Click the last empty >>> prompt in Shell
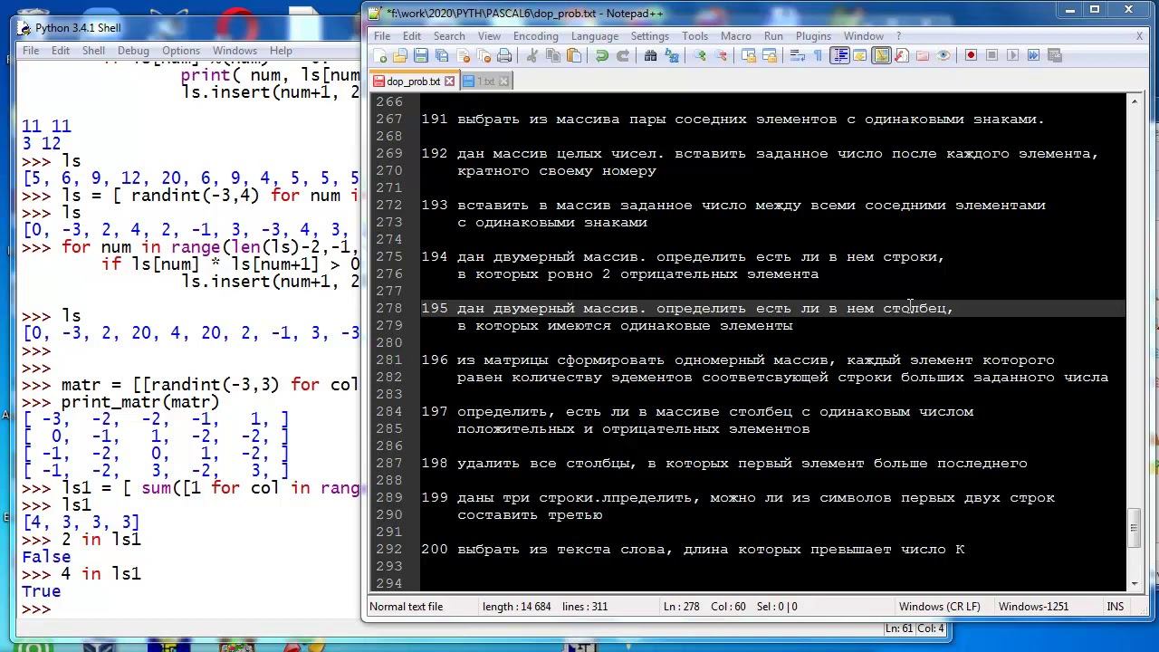Screen dimensions: 1159x652 (x=36, y=609)
